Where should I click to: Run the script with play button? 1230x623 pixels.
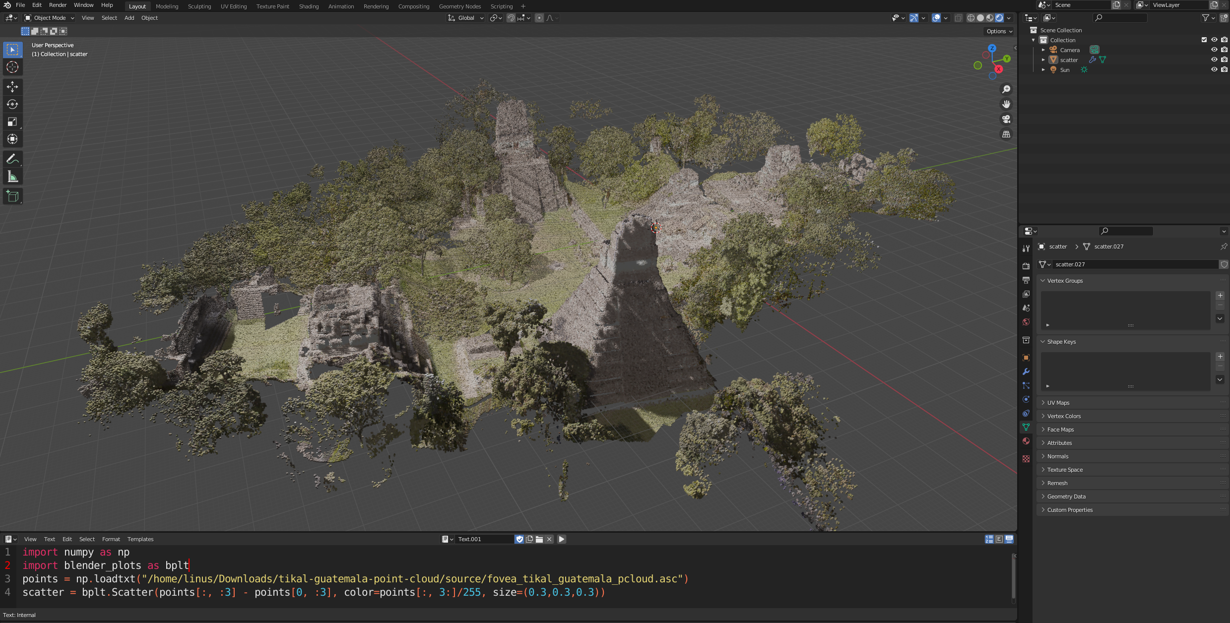pos(561,539)
